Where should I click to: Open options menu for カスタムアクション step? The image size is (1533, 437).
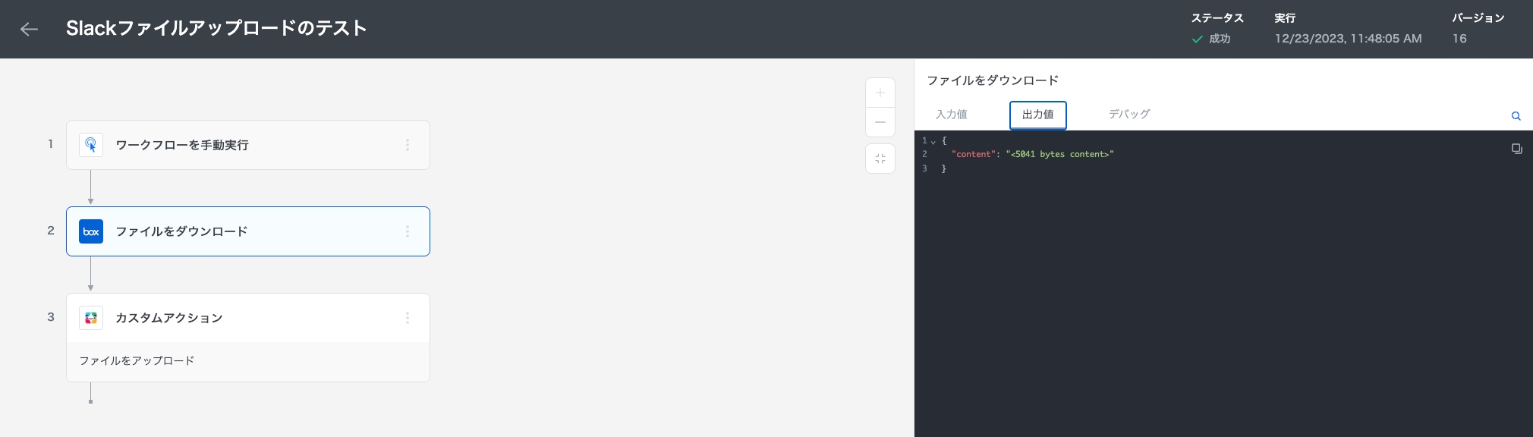[x=408, y=318]
